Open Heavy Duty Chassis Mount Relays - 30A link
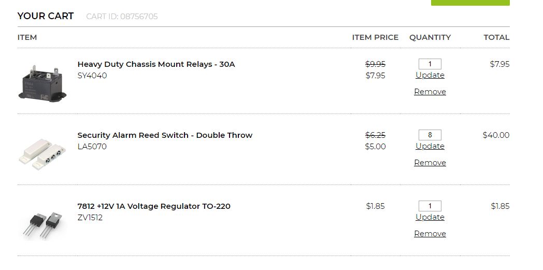 click(x=156, y=64)
